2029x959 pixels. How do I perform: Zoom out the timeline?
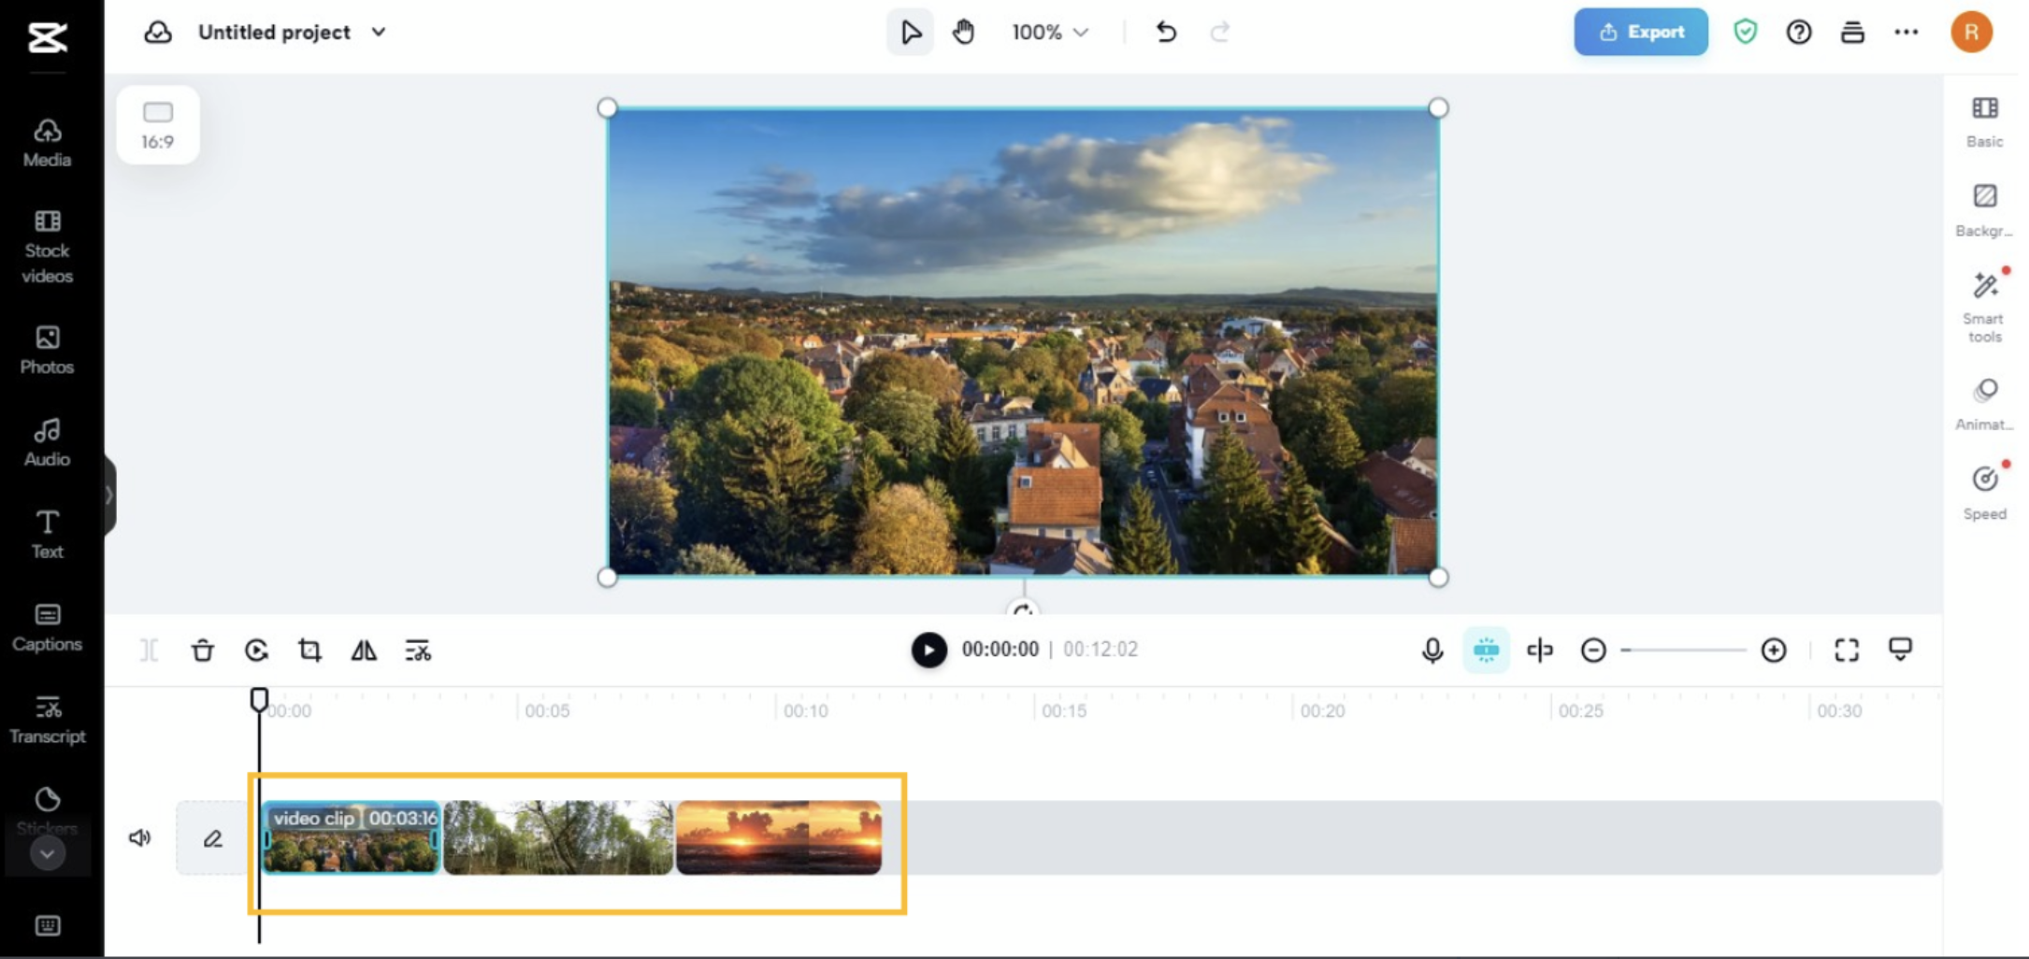1593,651
